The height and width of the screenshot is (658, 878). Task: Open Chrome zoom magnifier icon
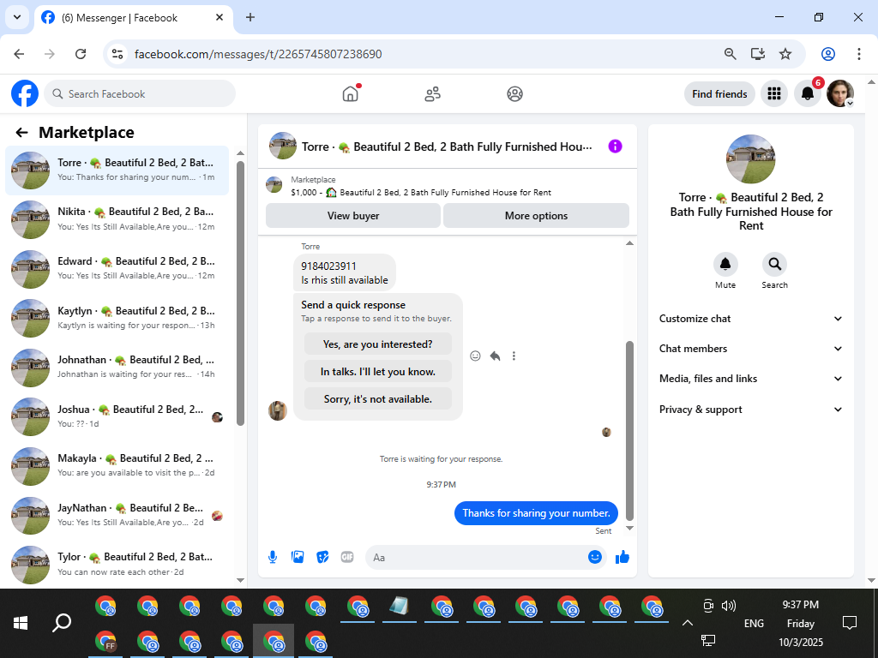coord(731,54)
